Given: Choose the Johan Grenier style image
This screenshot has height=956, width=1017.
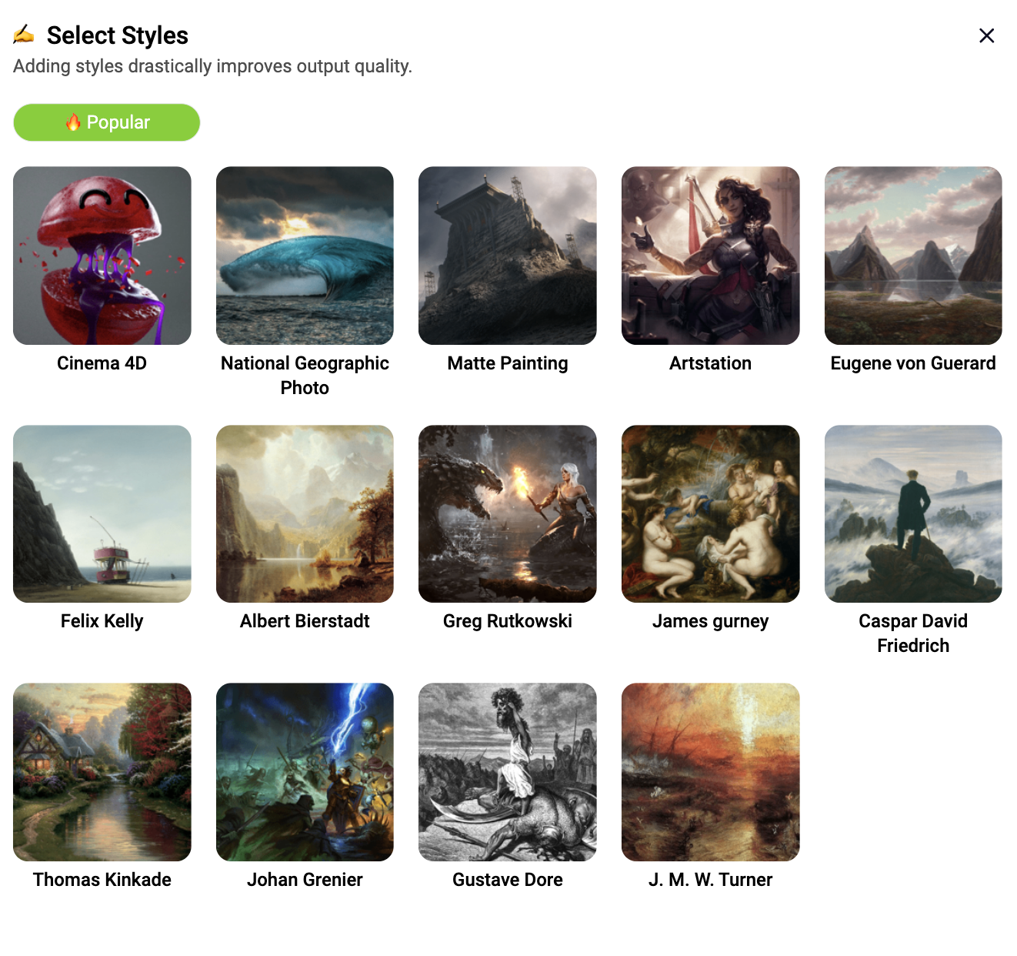Looking at the screenshot, I should click(305, 772).
